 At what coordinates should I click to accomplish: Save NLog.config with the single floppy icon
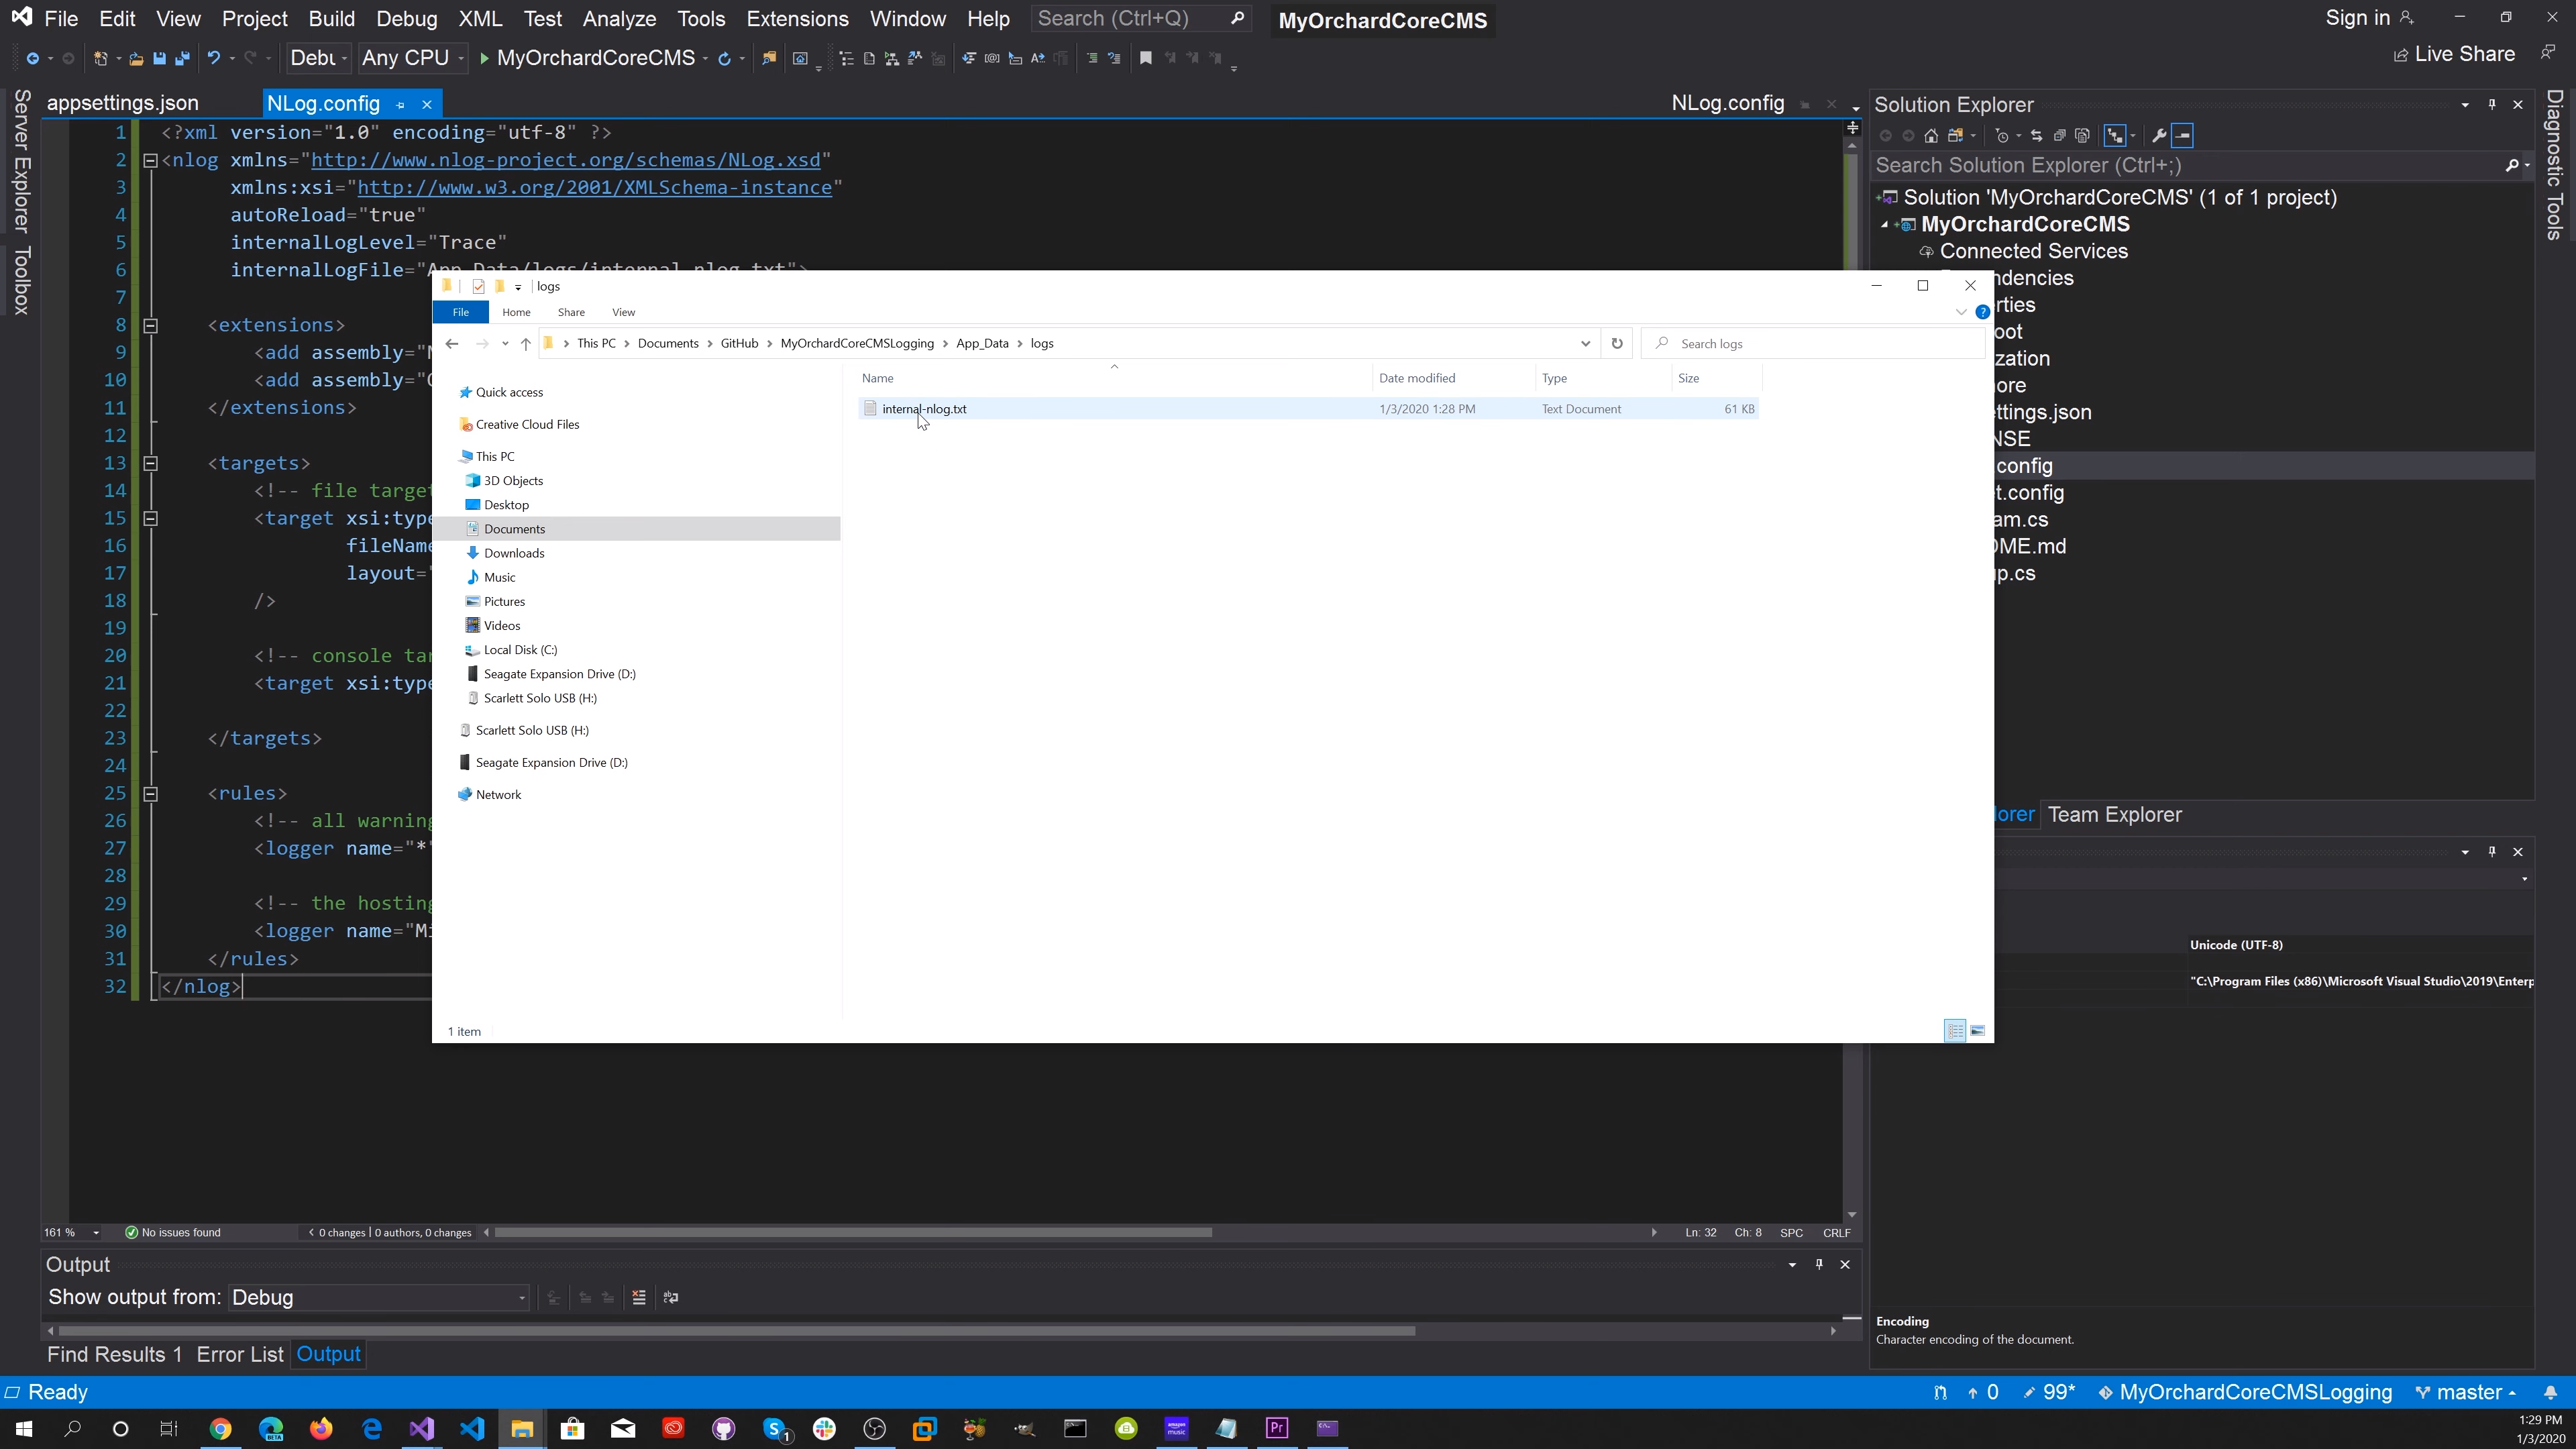[159, 59]
